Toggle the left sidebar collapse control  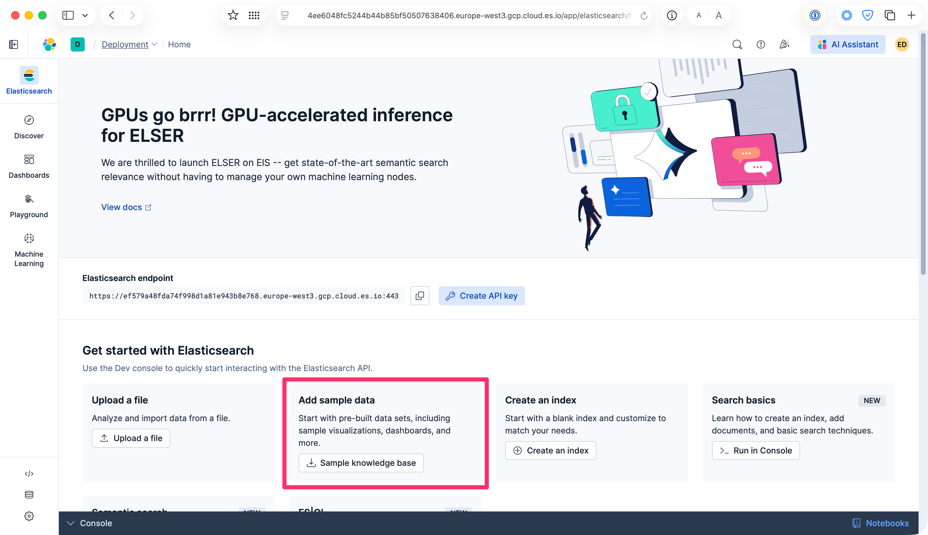(x=13, y=44)
